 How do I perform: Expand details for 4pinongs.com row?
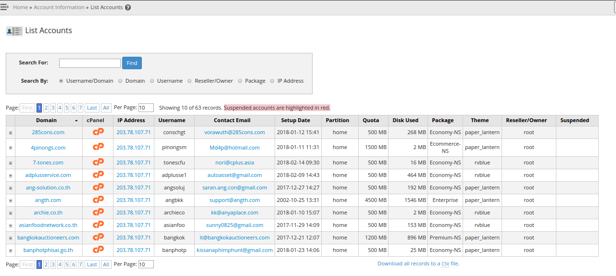(x=11, y=148)
